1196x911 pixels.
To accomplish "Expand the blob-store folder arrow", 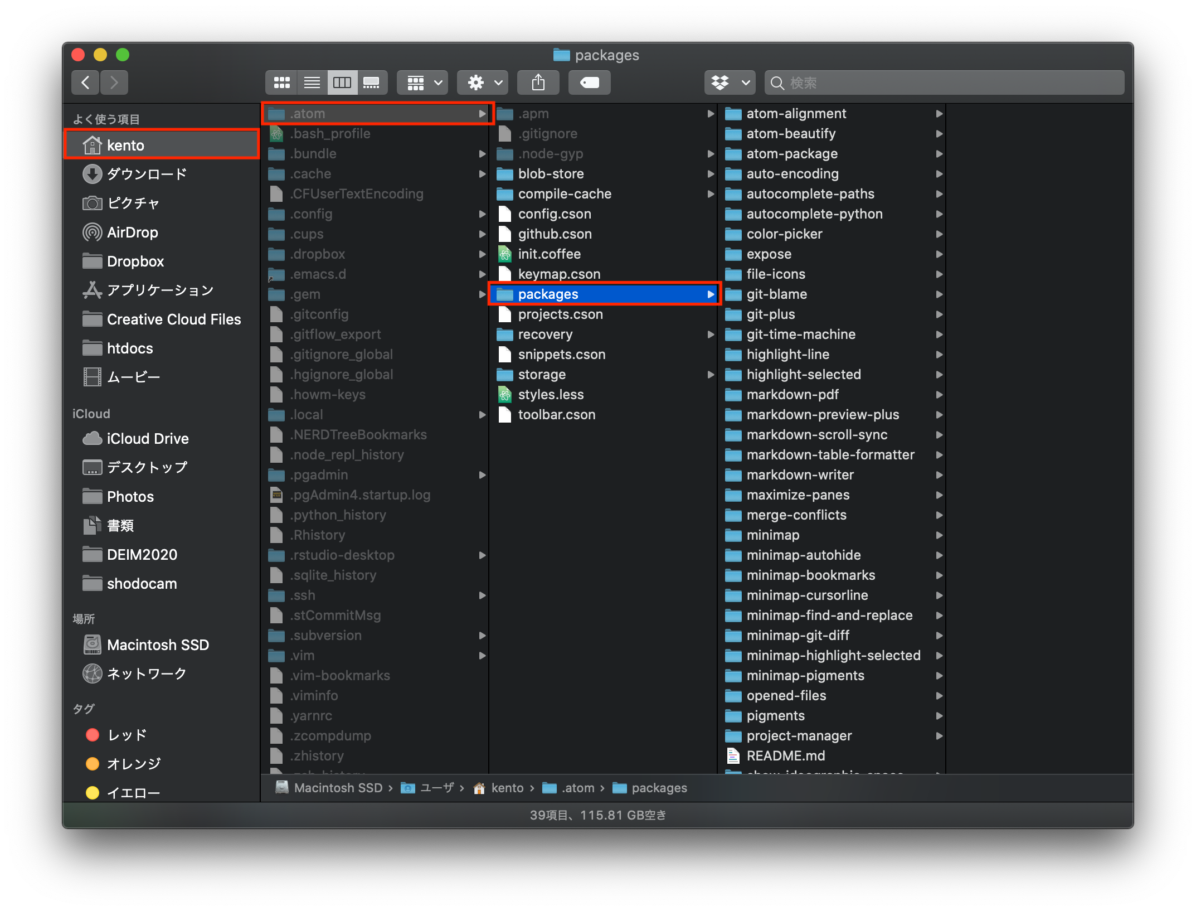I will click(x=711, y=174).
